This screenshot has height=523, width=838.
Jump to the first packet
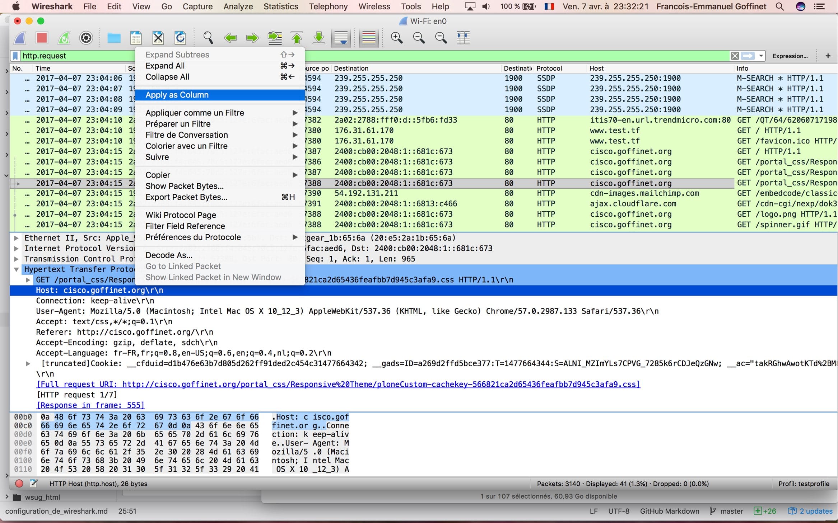pyautogui.click(x=297, y=38)
